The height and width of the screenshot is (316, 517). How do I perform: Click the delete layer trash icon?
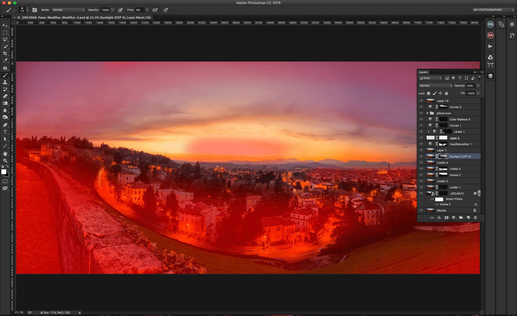(475, 218)
